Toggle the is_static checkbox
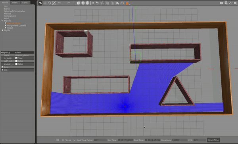Viewport: 238px width, 144px height. (x=16, y=58)
